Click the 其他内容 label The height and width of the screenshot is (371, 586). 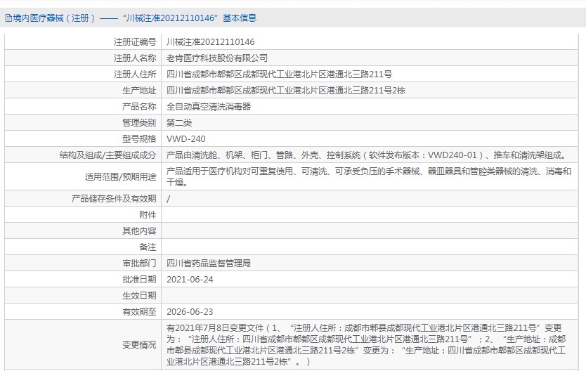coord(139,231)
